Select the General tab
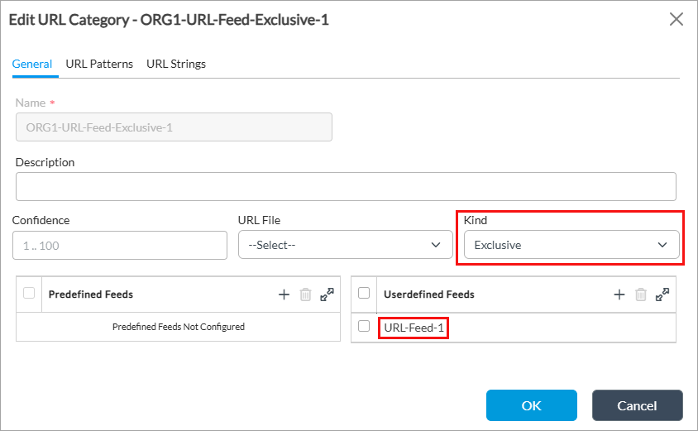This screenshot has width=698, height=431. point(32,64)
